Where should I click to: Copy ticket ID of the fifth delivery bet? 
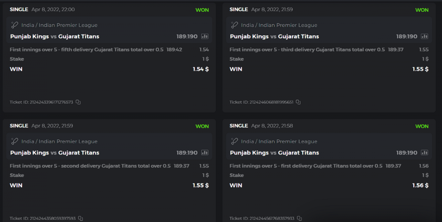[78, 102]
